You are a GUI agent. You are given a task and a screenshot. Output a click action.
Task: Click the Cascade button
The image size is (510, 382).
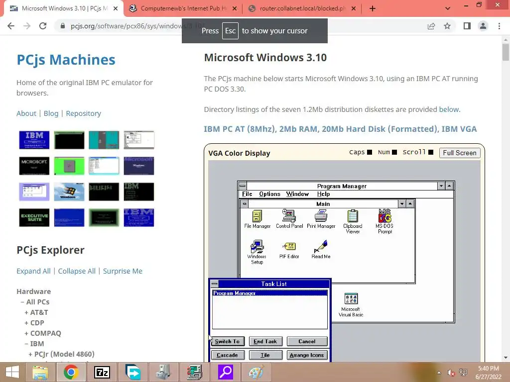[x=227, y=355]
